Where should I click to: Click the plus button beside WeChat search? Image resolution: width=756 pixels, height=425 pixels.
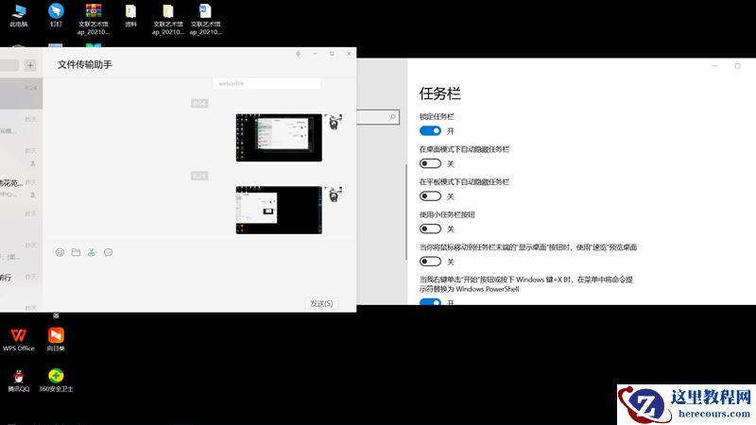(x=30, y=65)
